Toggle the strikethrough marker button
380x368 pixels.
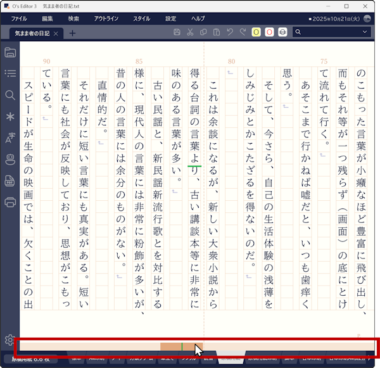(x=282, y=32)
